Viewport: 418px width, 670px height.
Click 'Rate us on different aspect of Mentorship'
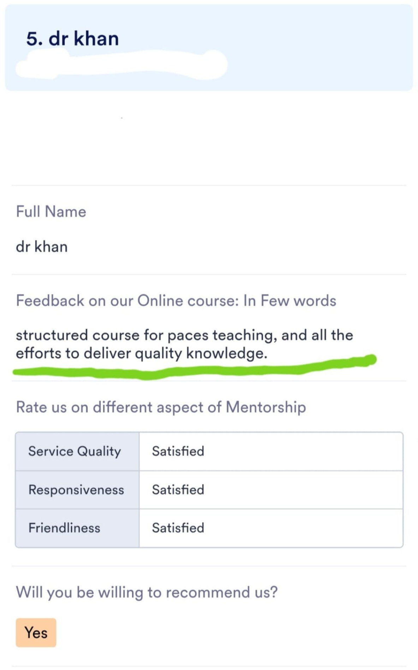161,407
